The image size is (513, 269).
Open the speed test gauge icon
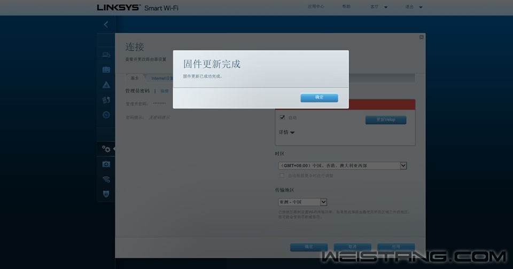[x=106, y=115]
